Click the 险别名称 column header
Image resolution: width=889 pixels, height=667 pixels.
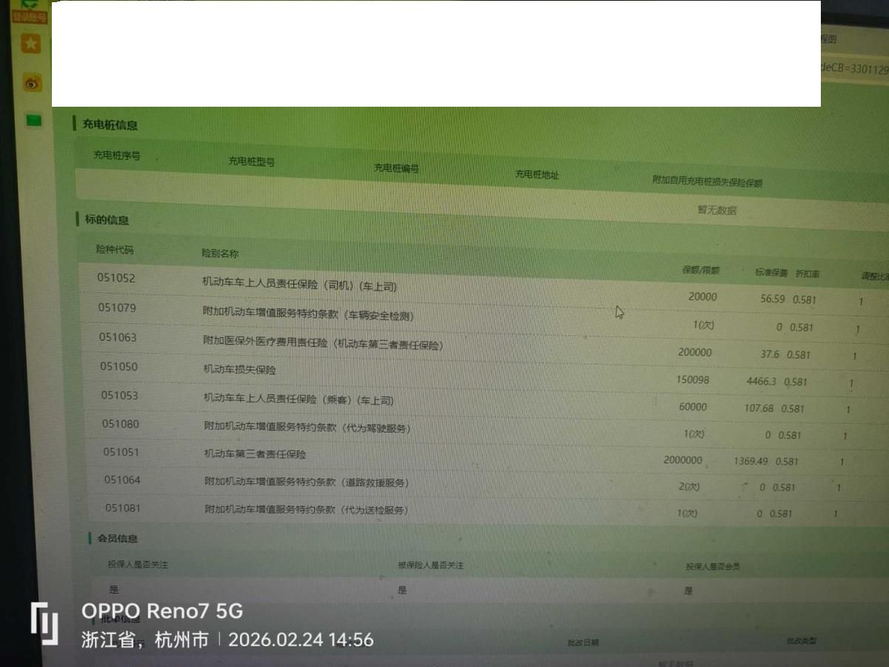[x=220, y=253]
